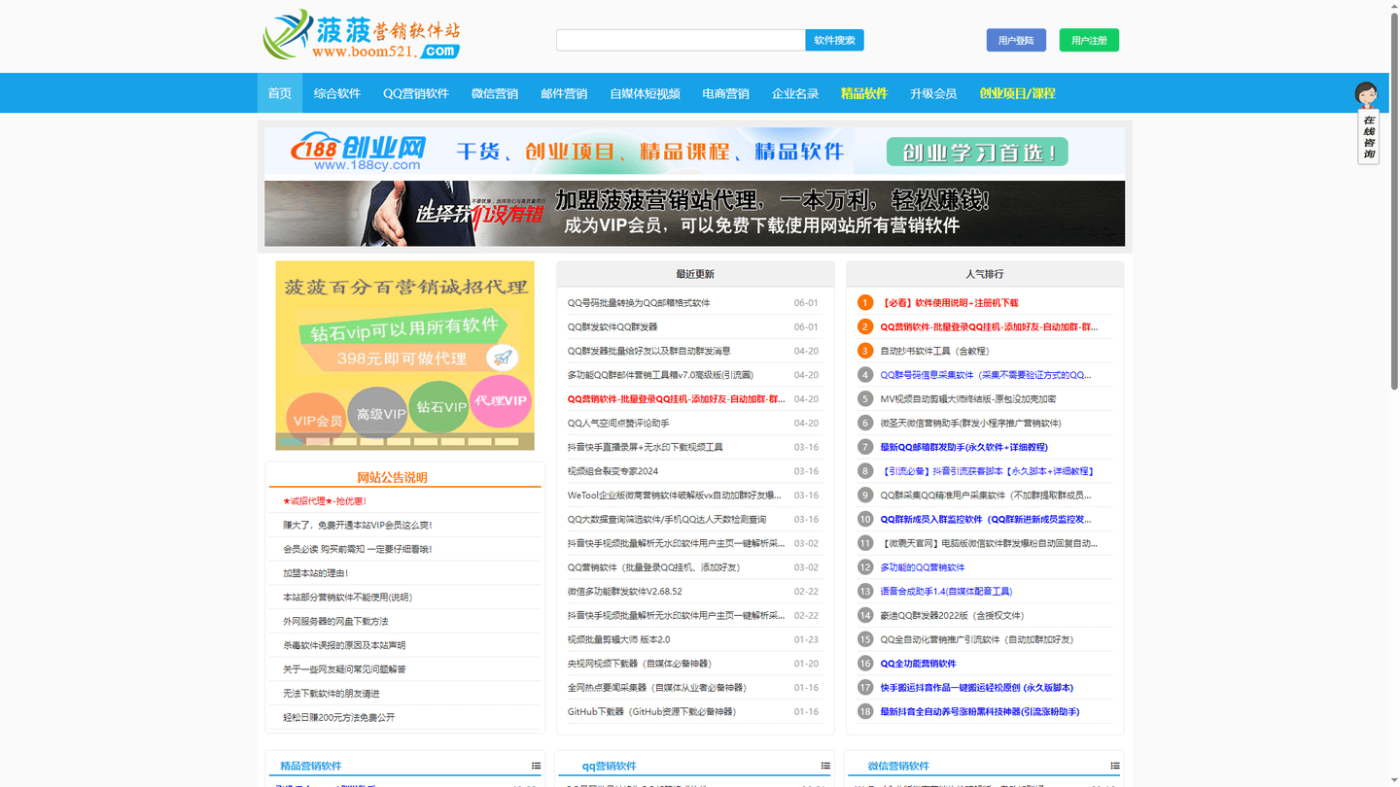Open 【引流必备】抖音引流获客脚本 ranking link
The height and width of the screenshot is (787, 1400).
tap(989, 471)
